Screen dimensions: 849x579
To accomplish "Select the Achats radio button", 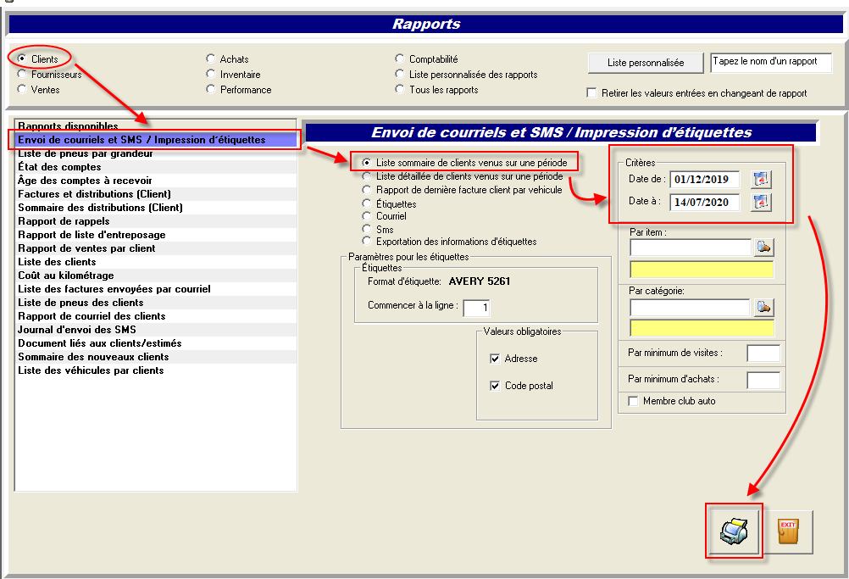I will [211, 58].
